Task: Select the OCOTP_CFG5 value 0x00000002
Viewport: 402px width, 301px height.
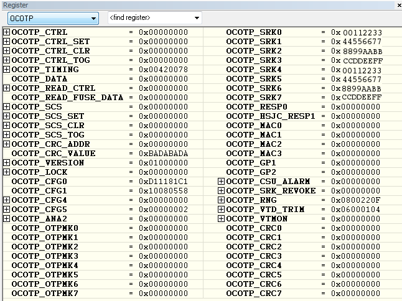Action: click(163, 210)
